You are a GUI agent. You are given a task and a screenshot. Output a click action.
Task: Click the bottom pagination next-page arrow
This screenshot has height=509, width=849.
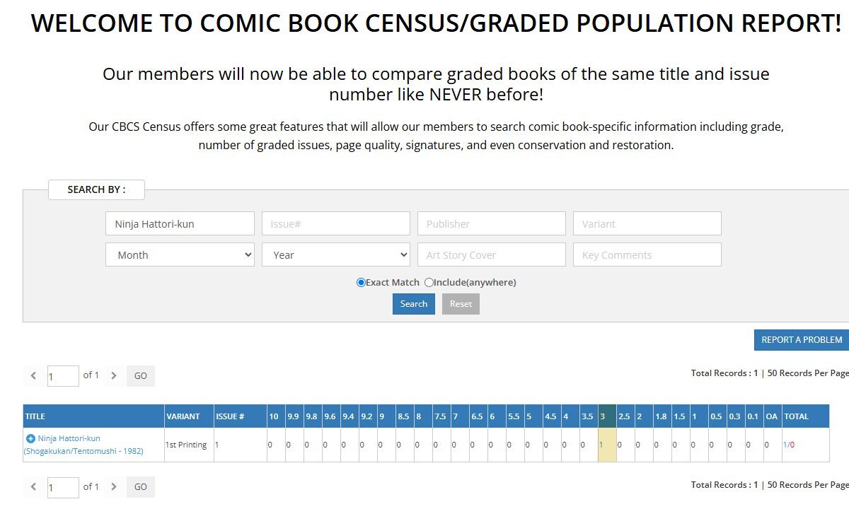point(114,487)
